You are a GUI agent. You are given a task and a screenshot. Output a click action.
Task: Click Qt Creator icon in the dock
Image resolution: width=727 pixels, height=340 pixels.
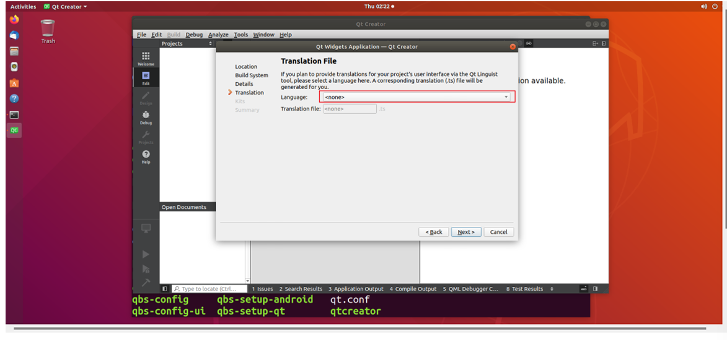click(x=14, y=130)
